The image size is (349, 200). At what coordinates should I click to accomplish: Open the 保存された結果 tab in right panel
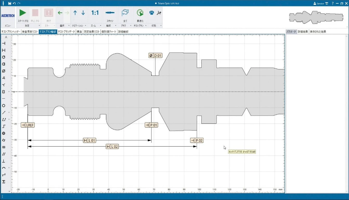318,31
